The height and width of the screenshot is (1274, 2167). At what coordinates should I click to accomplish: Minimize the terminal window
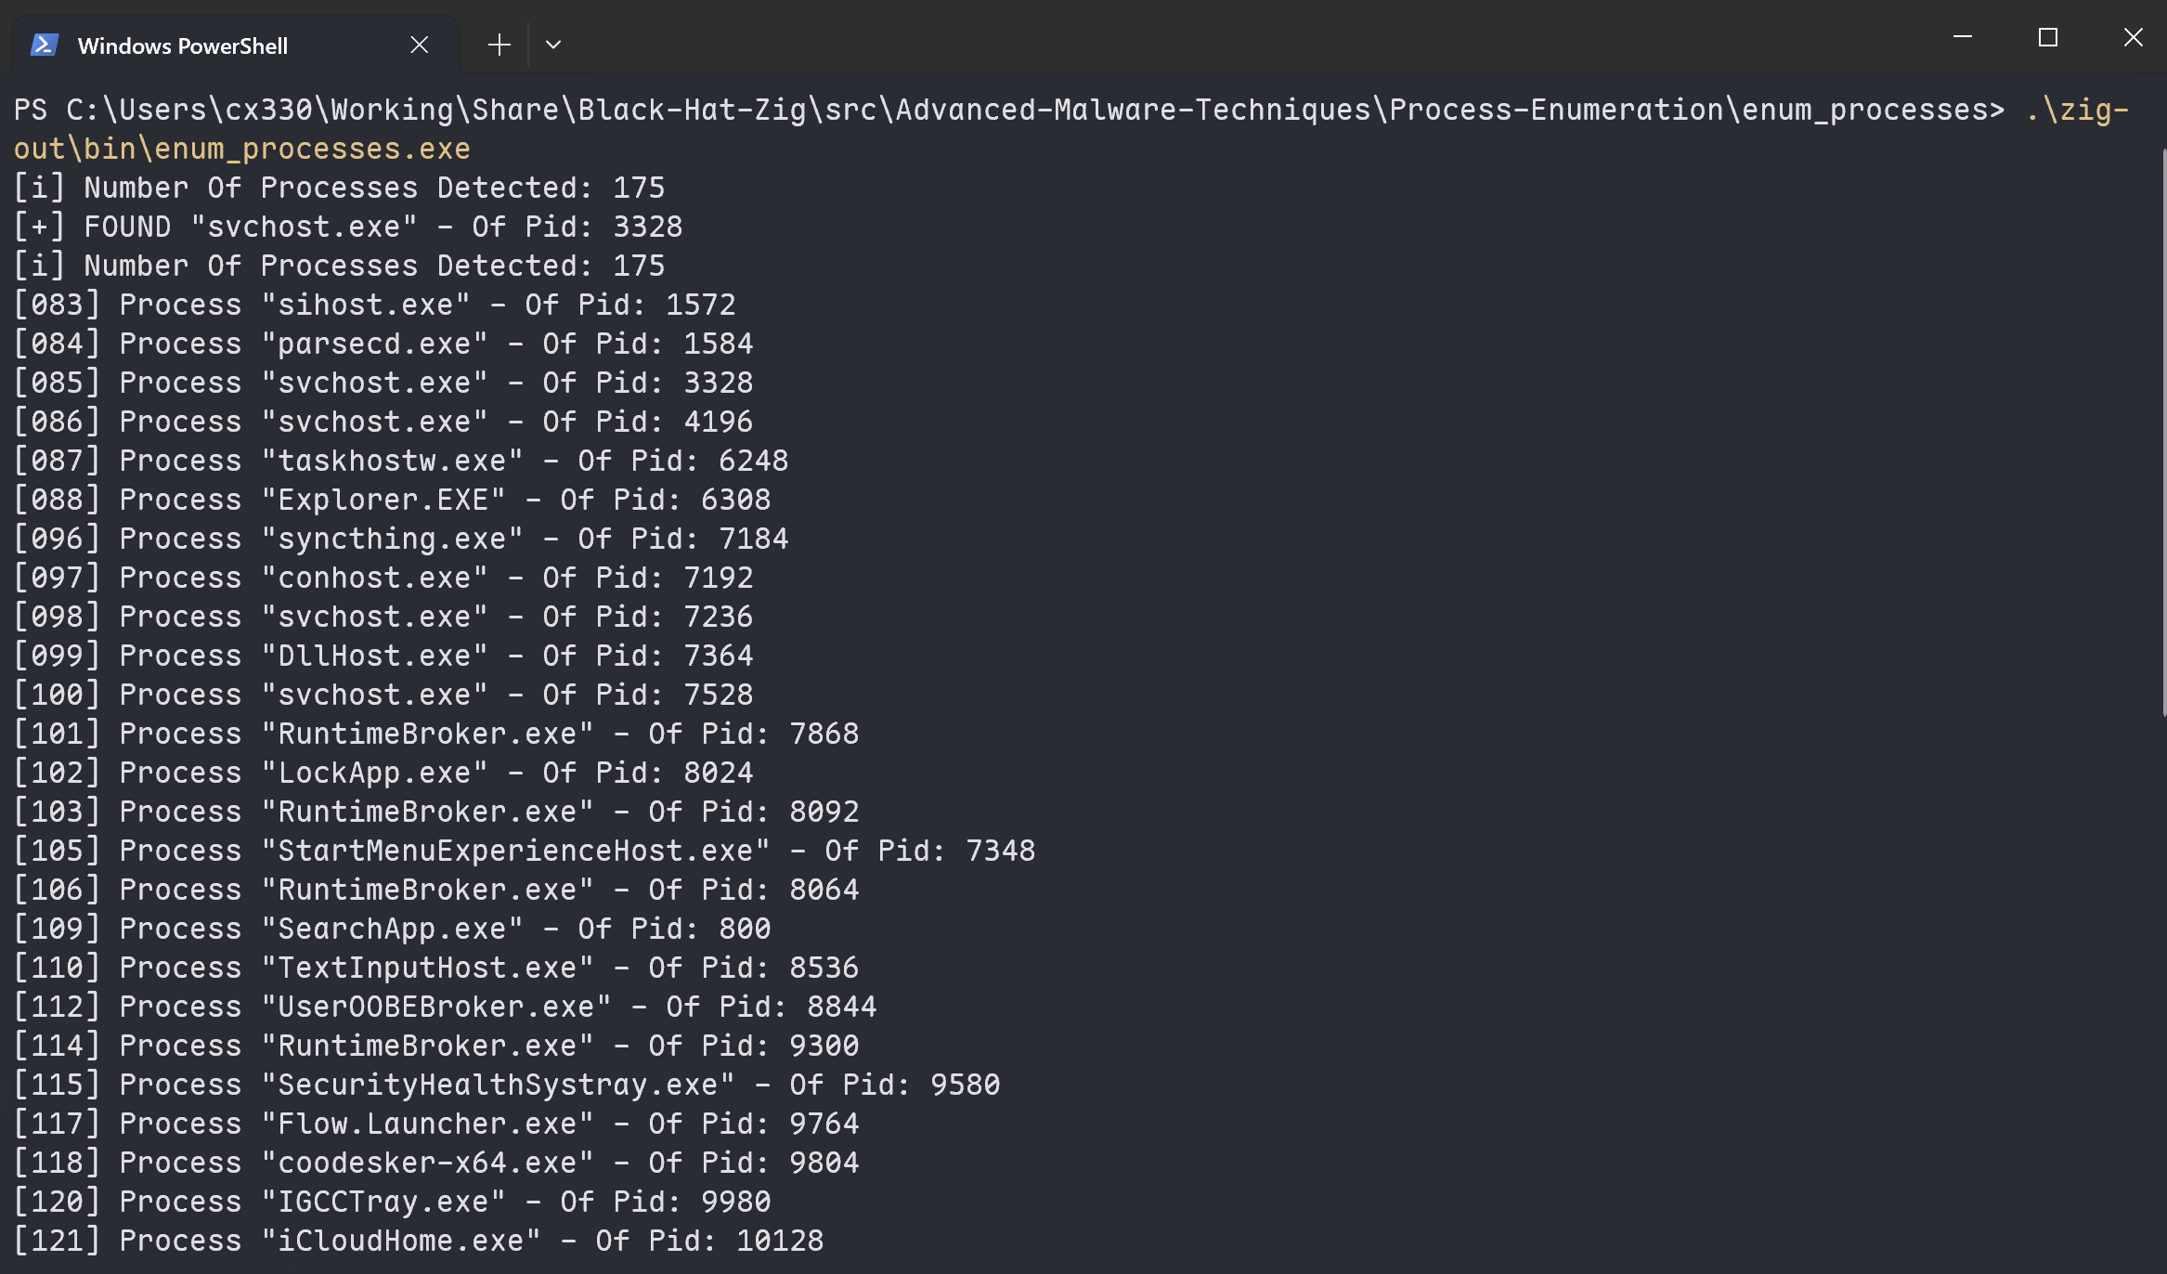[x=1963, y=37]
